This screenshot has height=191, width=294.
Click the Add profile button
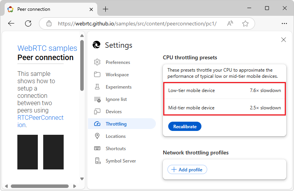[x=187, y=169]
